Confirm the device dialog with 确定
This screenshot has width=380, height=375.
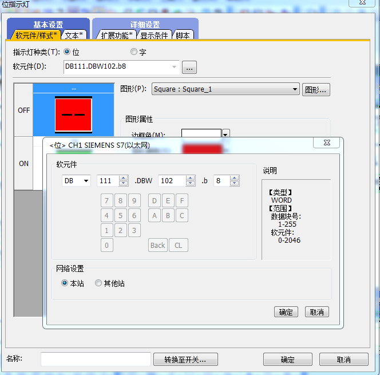(x=286, y=311)
